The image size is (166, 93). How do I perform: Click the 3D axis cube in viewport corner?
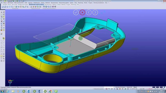pyautogui.click(x=10, y=81)
